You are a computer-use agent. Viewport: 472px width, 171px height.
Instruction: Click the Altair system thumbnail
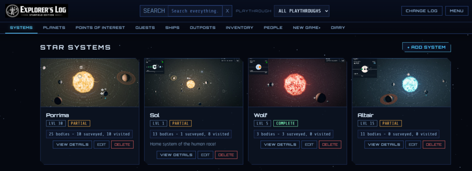tap(401, 82)
